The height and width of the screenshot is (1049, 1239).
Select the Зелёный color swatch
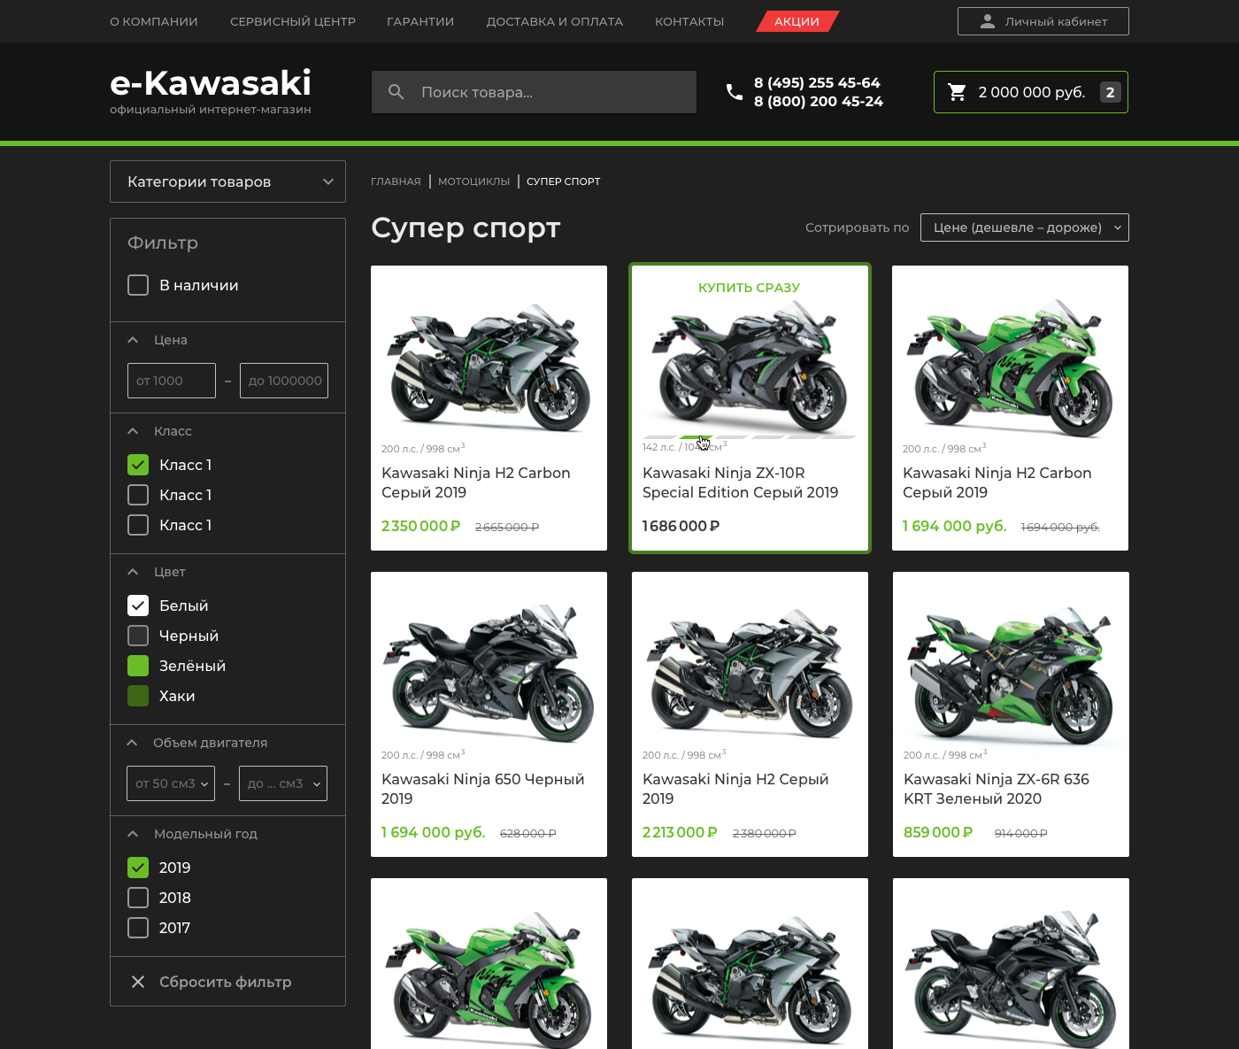(138, 666)
